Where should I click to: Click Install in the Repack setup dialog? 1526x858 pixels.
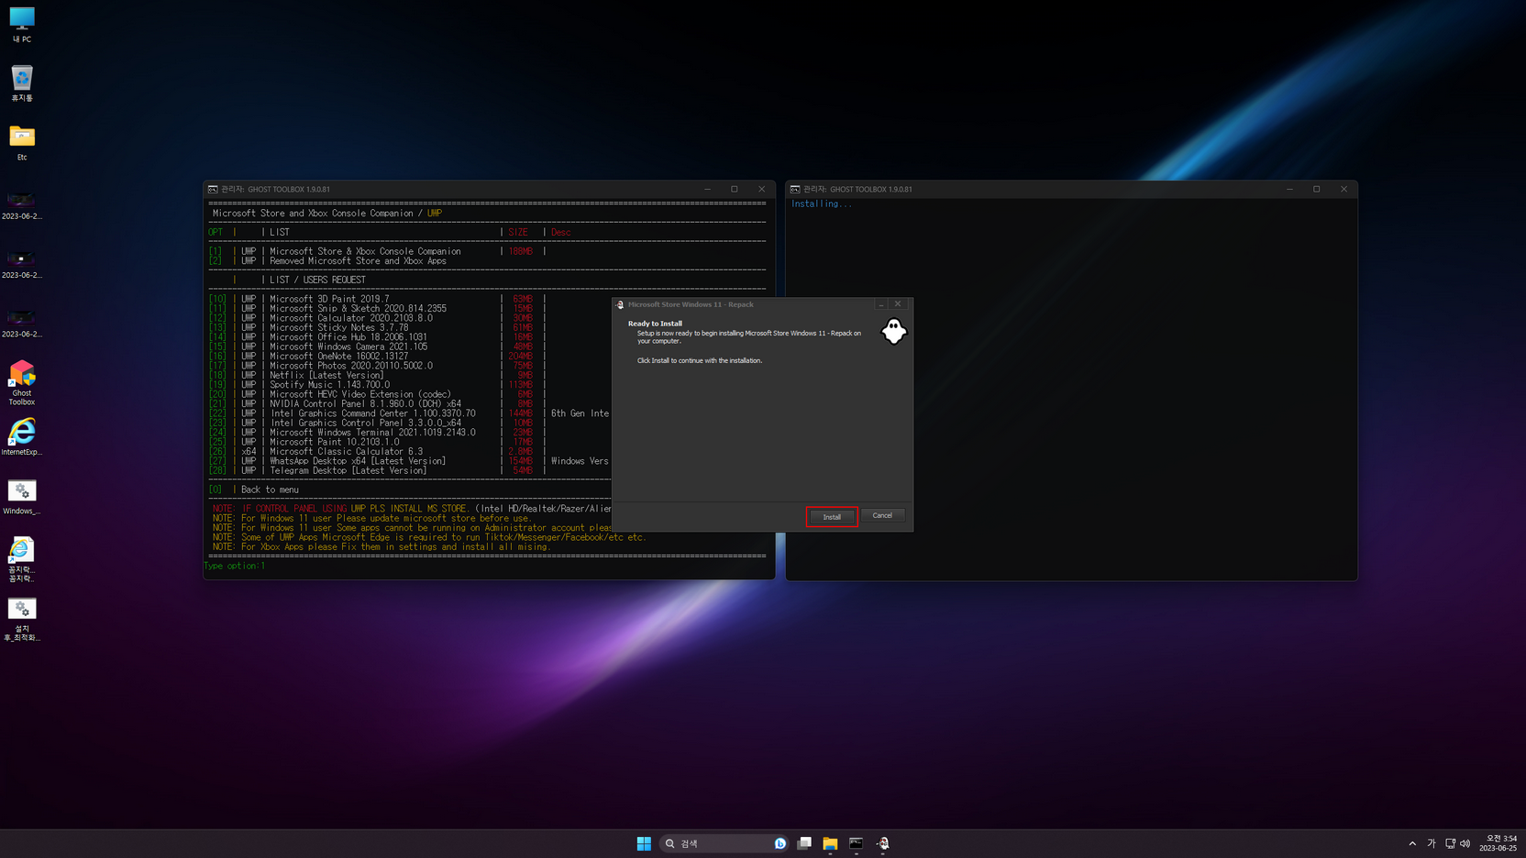(832, 517)
